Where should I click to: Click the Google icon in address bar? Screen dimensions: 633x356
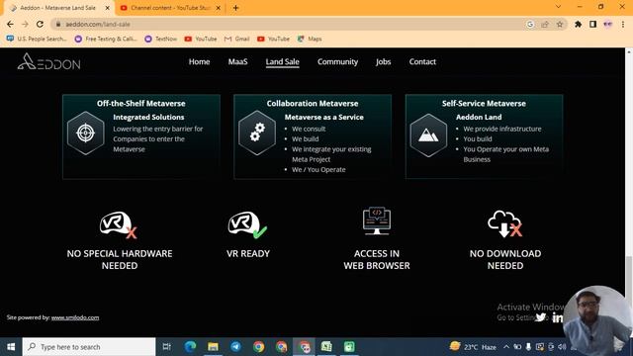pyautogui.click(x=530, y=24)
